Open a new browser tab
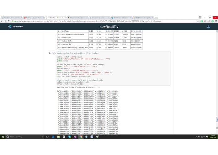 156,18
